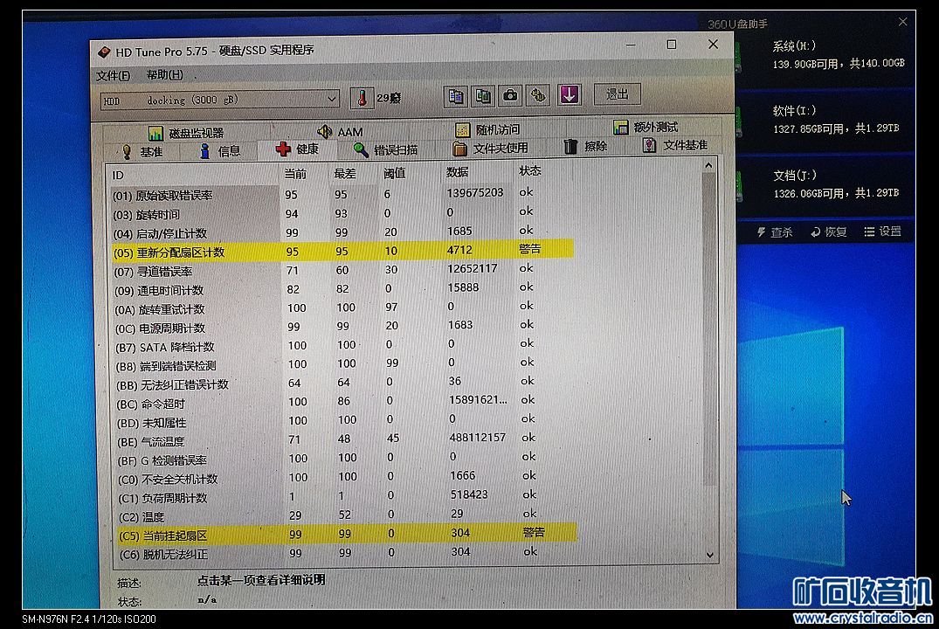Switch to the 额外测试 tab

[646, 127]
